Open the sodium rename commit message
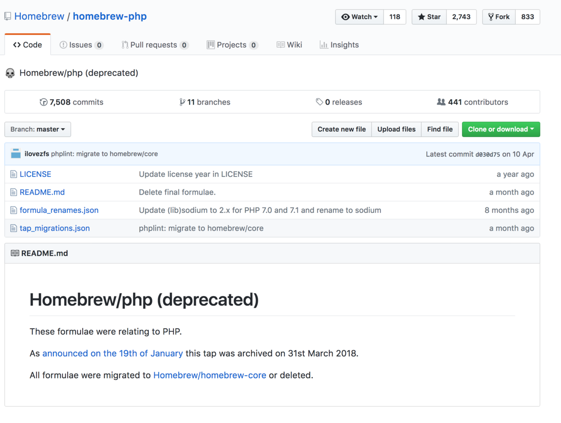 click(x=260, y=210)
